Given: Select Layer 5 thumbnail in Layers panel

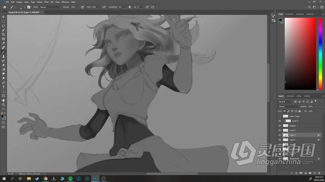Looking at the screenshot, I should pyautogui.click(x=286, y=135).
